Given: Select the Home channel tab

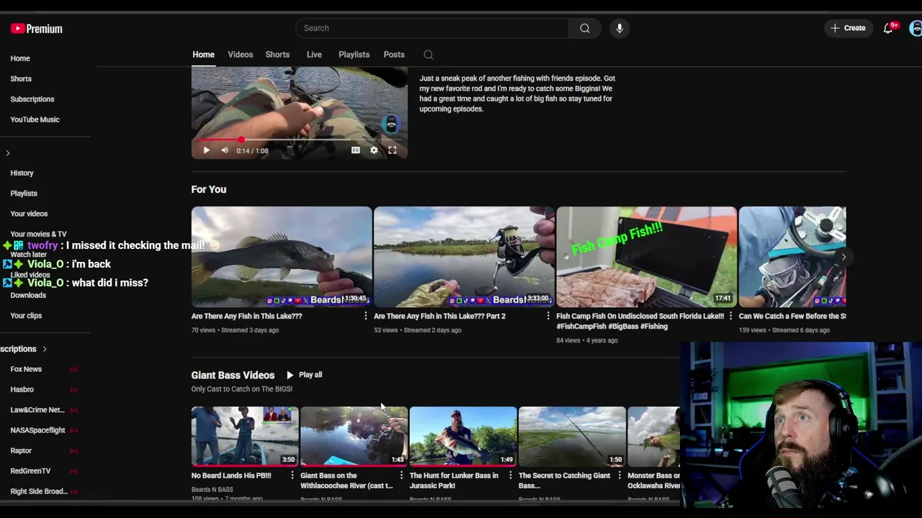Looking at the screenshot, I should coord(203,55).
